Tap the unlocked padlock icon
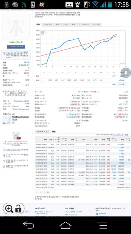 (x=18, y=208)
